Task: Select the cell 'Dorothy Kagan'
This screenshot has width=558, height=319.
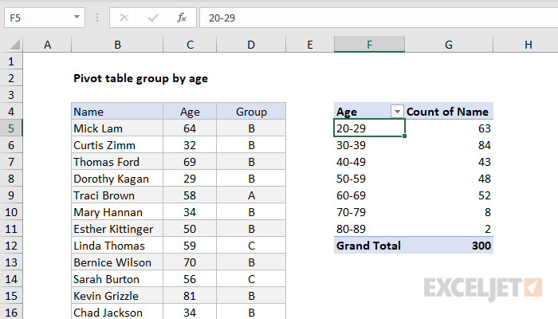Action: click(x=117, y=179)
